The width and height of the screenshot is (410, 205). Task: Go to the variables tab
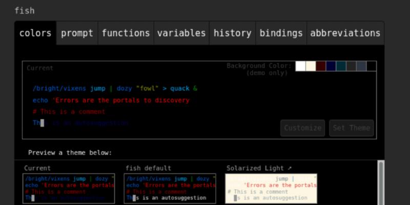[x=181, y=33]
